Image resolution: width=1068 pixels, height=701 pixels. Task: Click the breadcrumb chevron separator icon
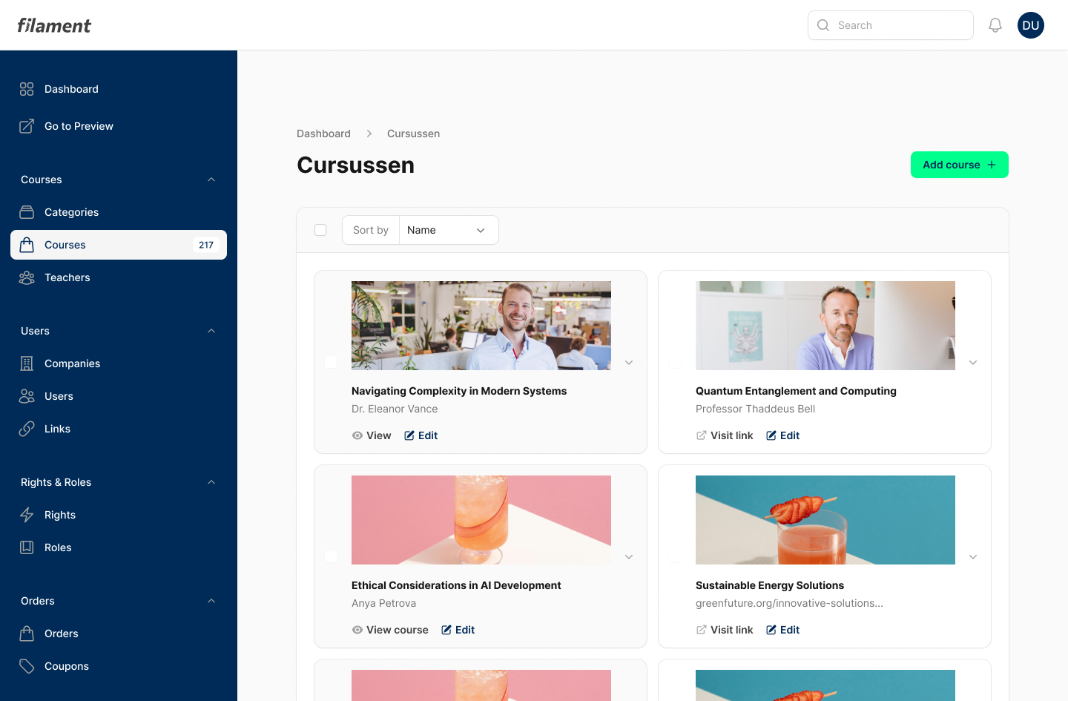click(369, 134)
